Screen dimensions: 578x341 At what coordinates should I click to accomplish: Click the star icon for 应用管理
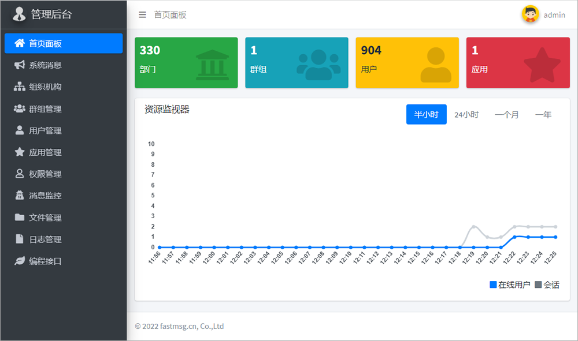click(20, 152)
